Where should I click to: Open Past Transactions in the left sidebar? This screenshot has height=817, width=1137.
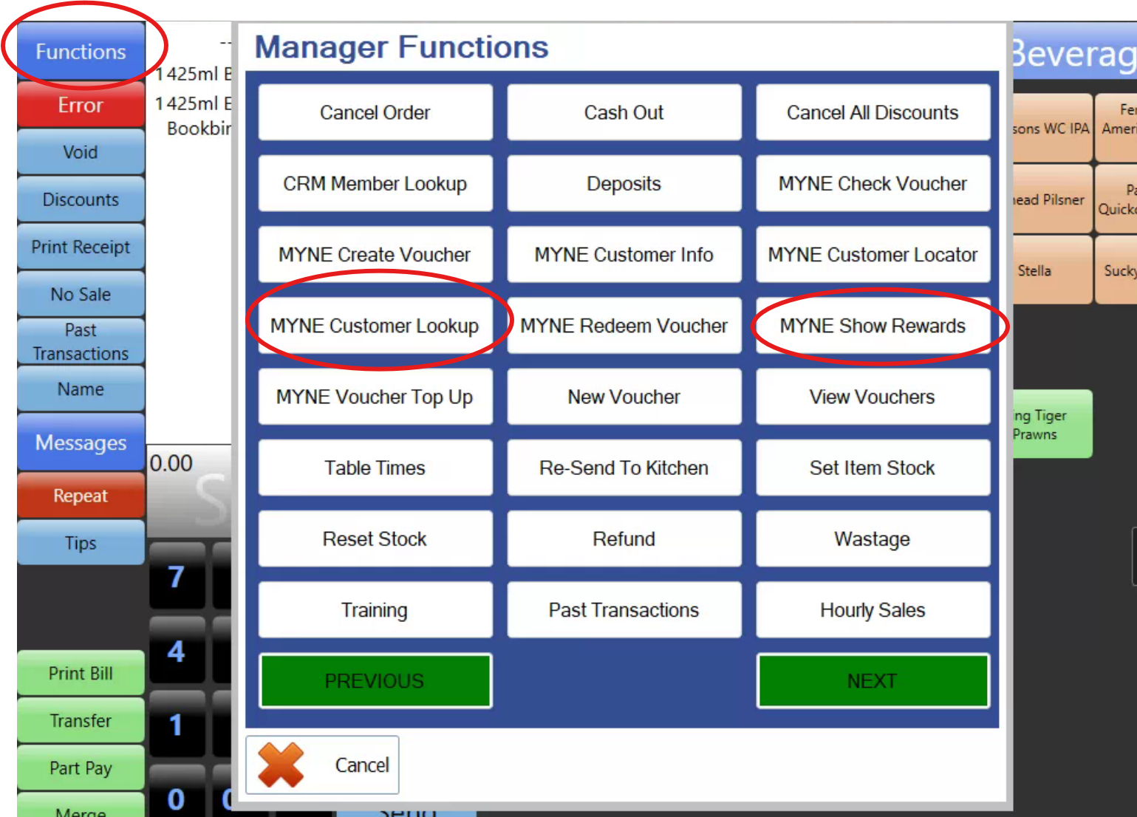[81, 341]
